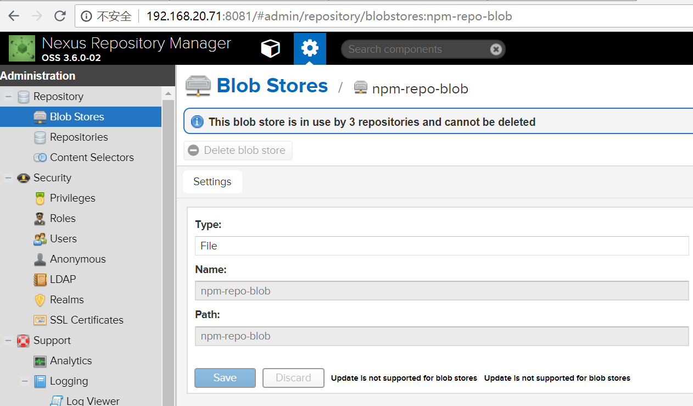Image resolution: width=693 pixels, height=406 pixels.
Task: Click the Administration sidebar scrollbar track
Action: pos(168,253)
